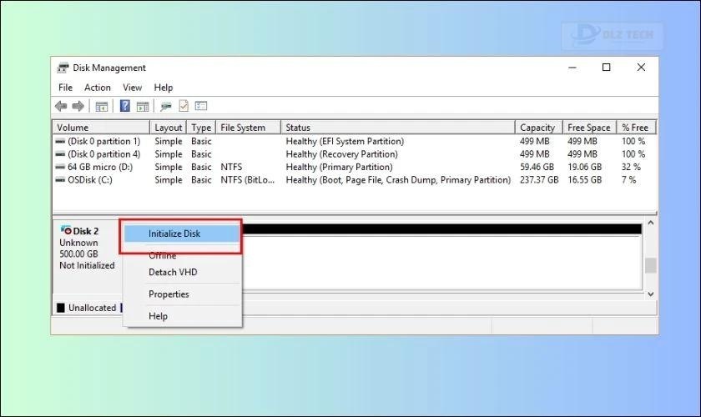Screen dimensions: 701x417
Task: Open Properties from the context menu
Action: point(169,294)
